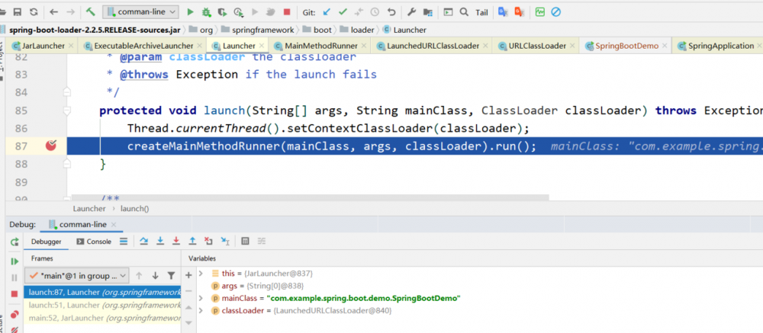Click the org breadcrumb folder
This screenshot has width=763, height=333.
(x=201, y=30)
